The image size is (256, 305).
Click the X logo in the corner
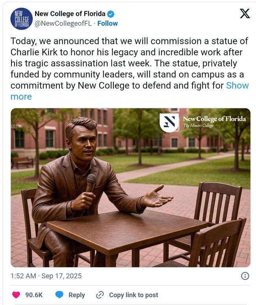[245, 14]
